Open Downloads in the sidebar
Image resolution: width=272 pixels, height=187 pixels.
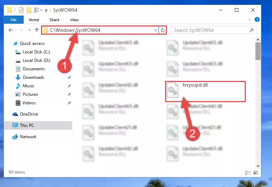click(34, 77)
